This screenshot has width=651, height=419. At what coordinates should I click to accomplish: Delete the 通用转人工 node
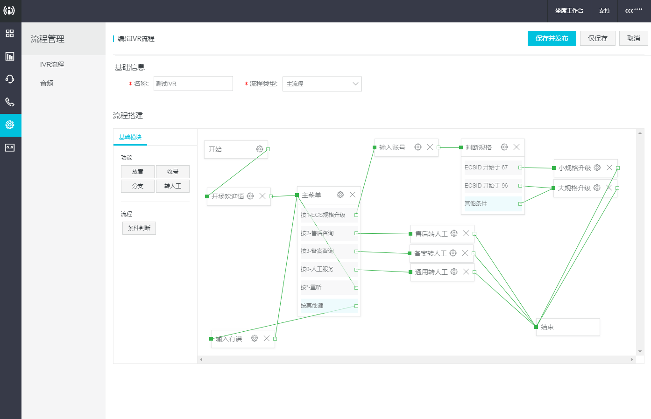pos(466,272)
